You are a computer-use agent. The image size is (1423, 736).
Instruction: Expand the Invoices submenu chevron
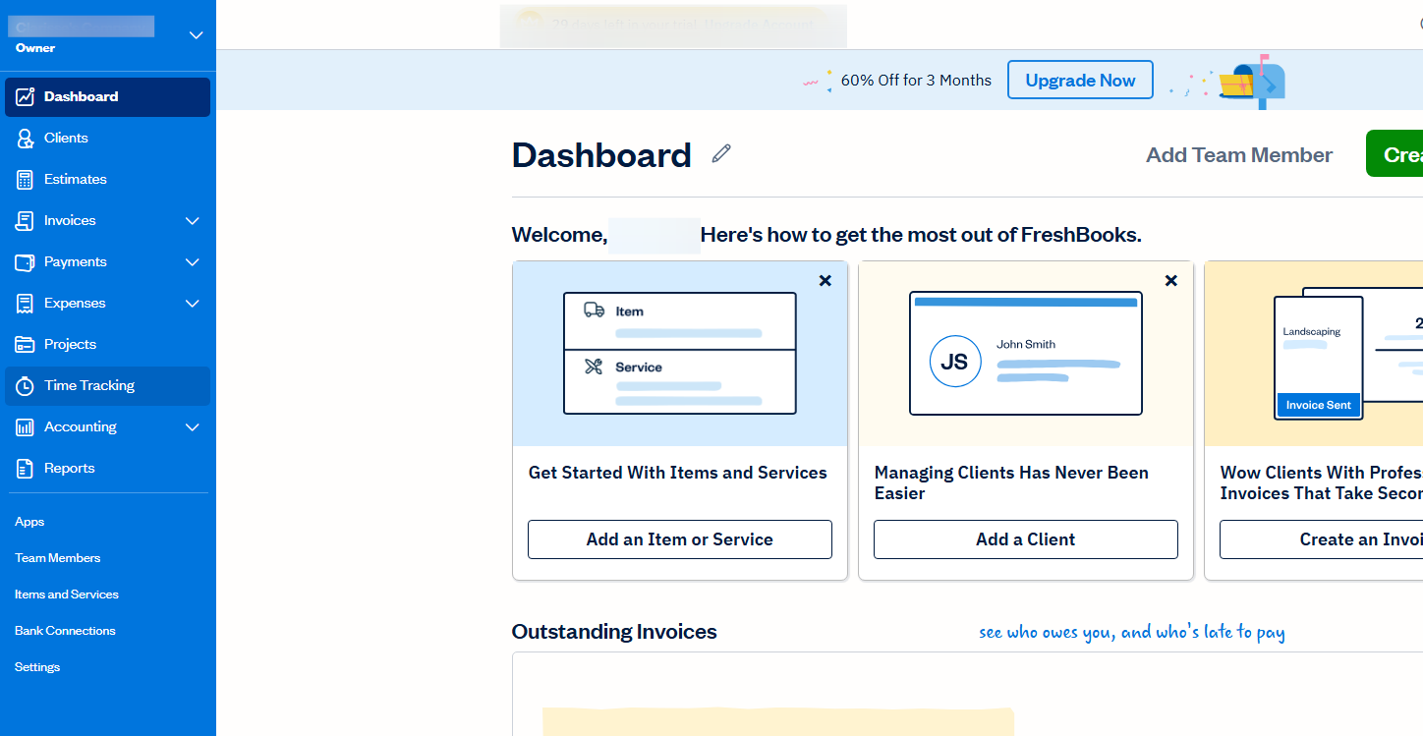193,220
